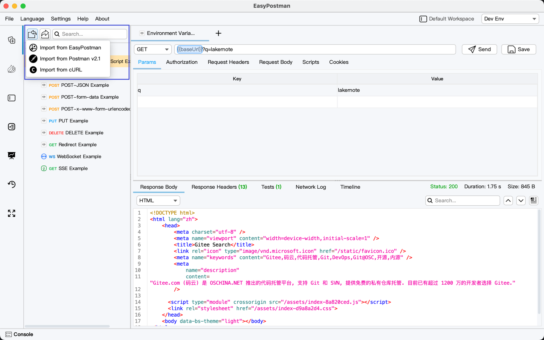Switch to the Response Body tab
The height and width of the screenshot is (340, 544).
click(159, 187)
